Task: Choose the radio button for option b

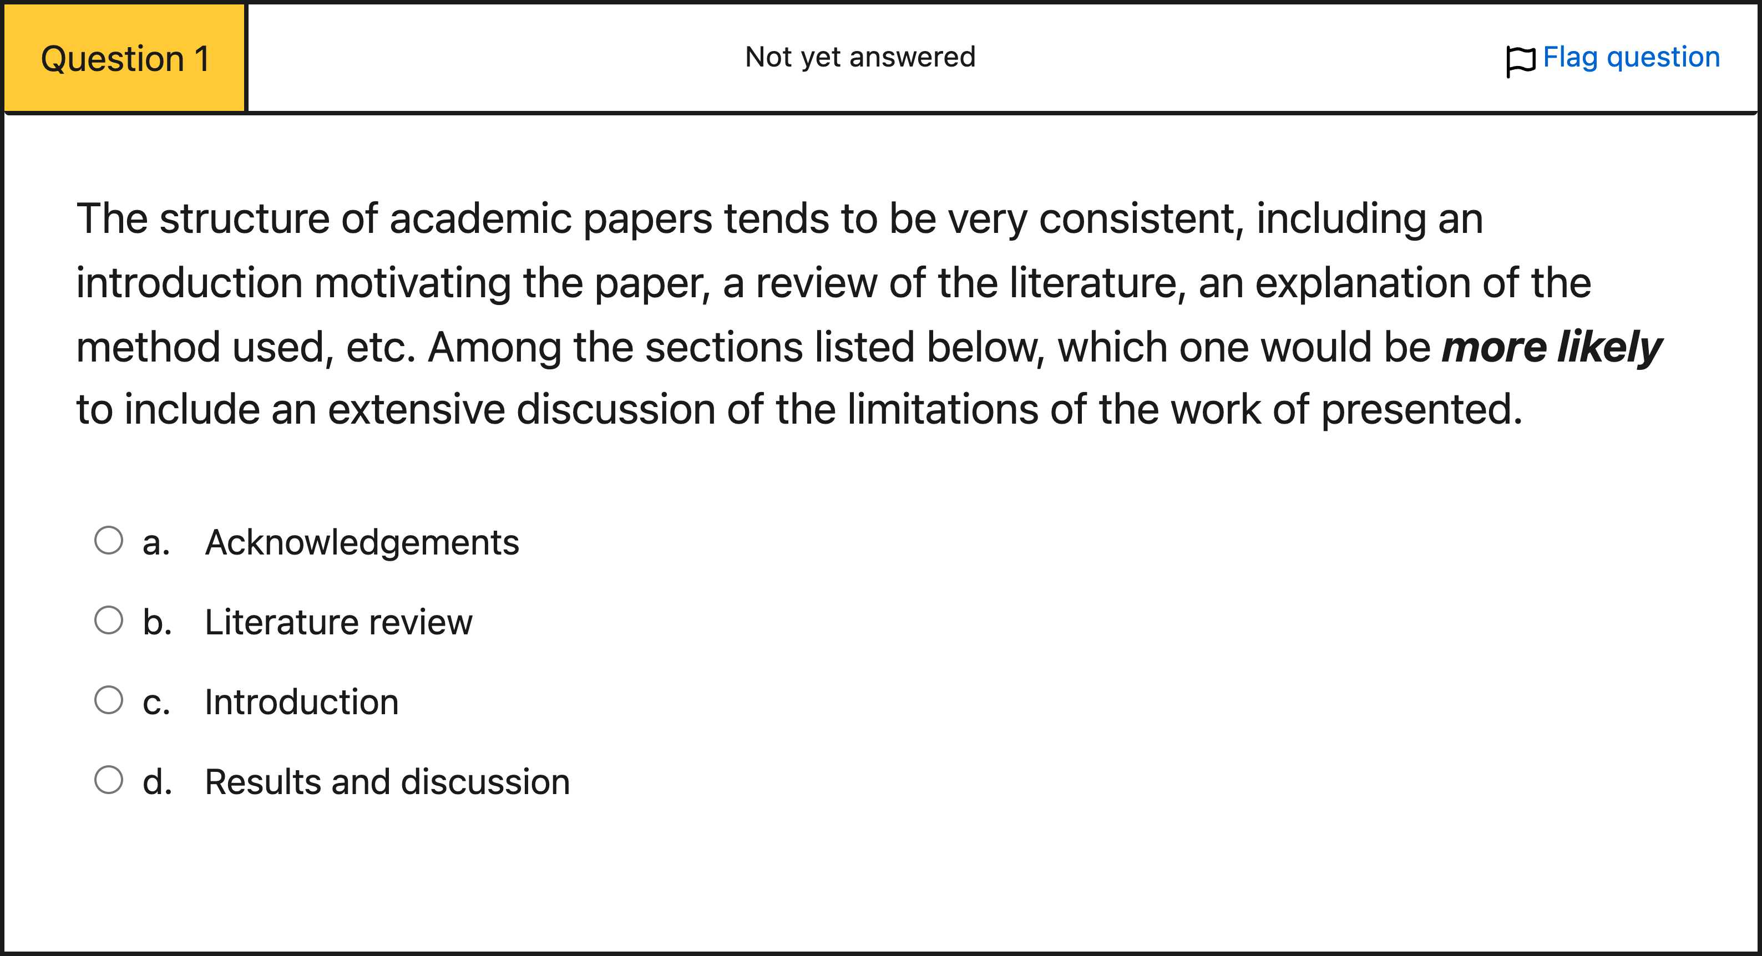Action: pos(109,621)
